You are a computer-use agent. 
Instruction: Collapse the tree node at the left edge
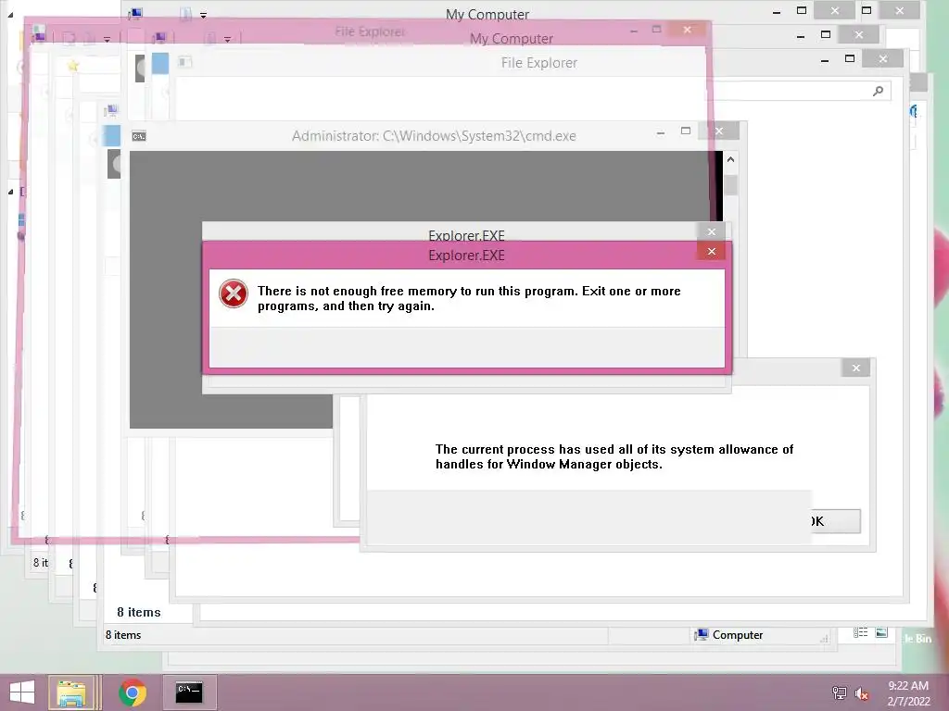point(11,192)
